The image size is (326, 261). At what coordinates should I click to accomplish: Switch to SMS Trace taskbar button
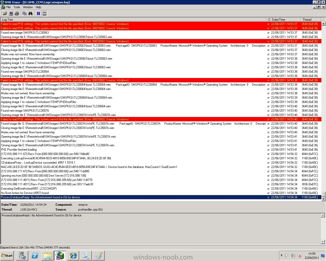pyautogui.click(x=60, y=256)
